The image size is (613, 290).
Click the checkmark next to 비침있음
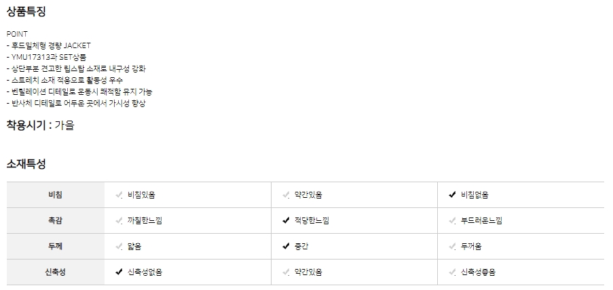119,195
